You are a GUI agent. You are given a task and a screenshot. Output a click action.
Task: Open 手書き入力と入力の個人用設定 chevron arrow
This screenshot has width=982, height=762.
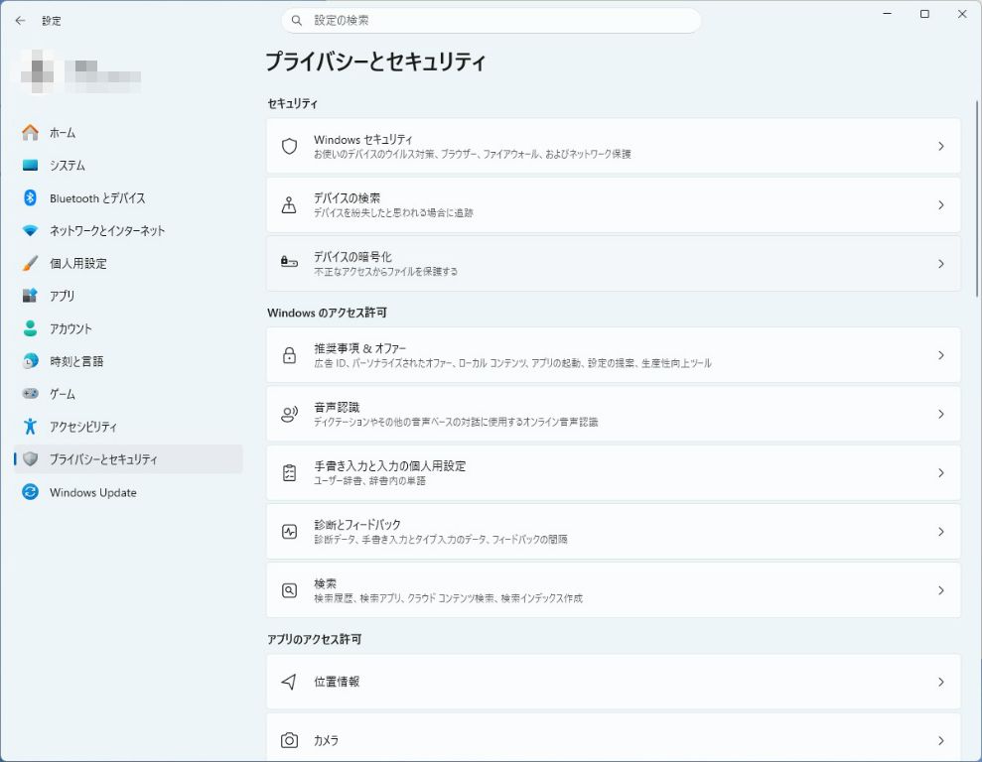940,472
